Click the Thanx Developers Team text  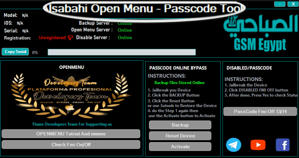[x=72, y=124]
